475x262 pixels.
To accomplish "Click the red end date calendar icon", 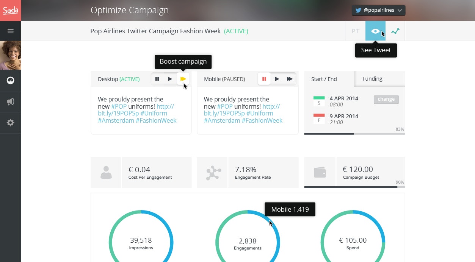I will (319, 119).
